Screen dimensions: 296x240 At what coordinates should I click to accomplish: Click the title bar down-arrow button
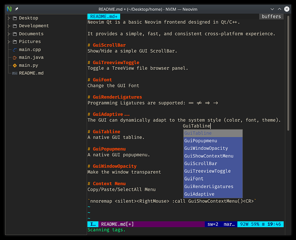coord(272,9)
